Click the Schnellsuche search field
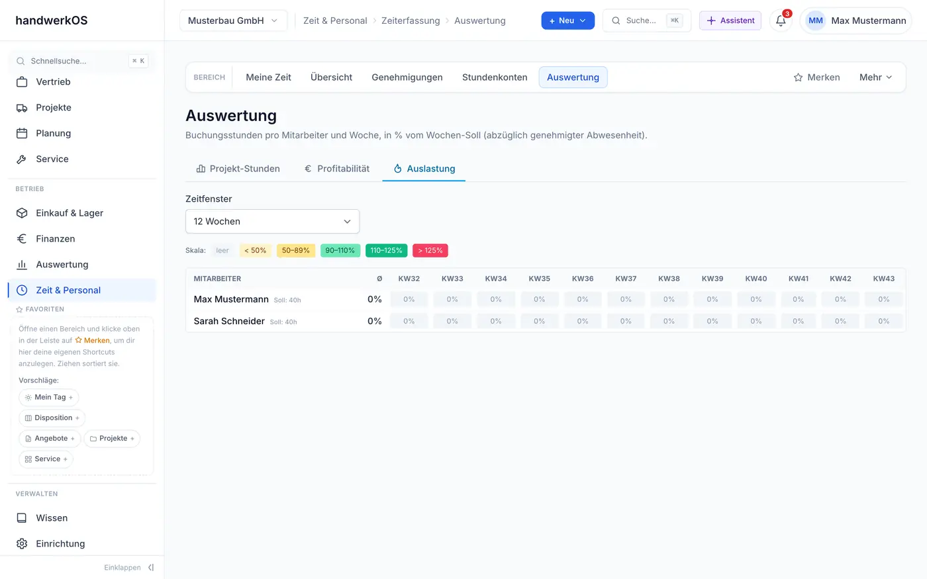The height and width of the screenshot is (579, 927). point(82,61)
